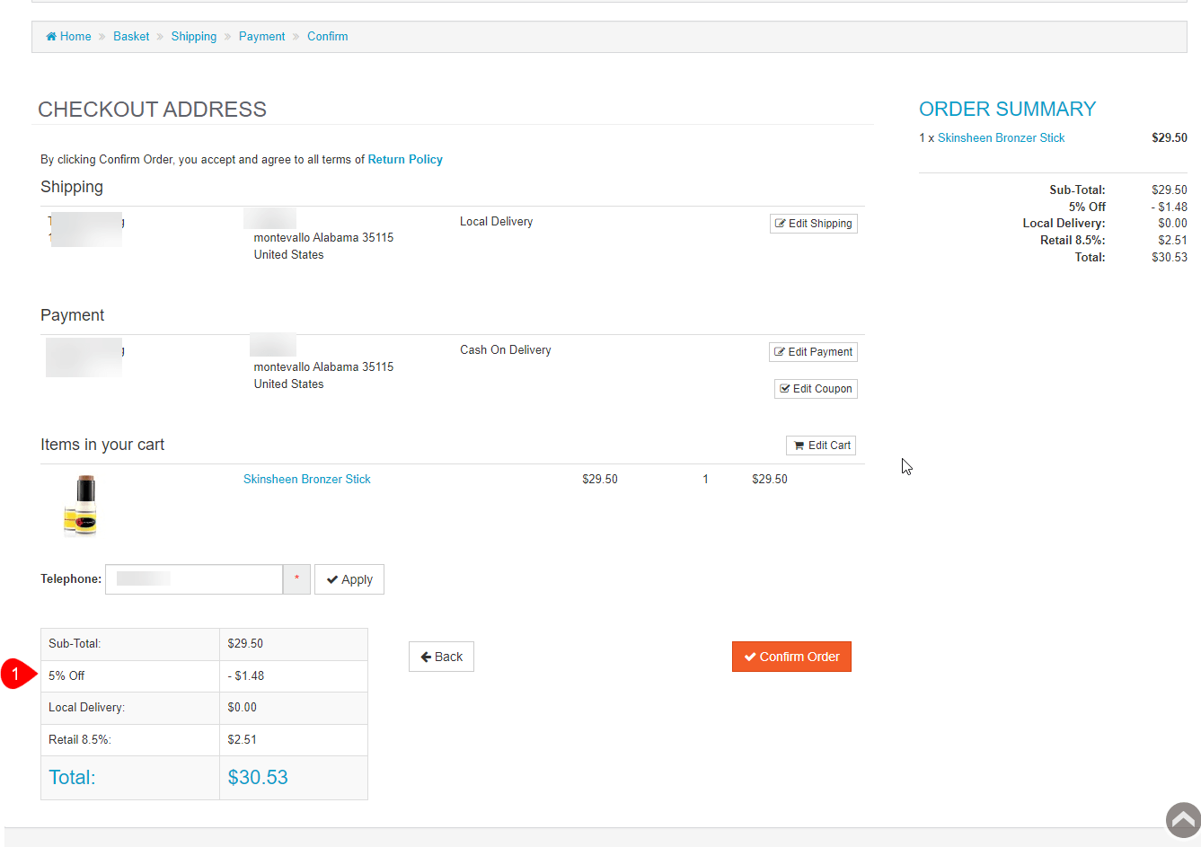Click the orange Confirm Order button
The image size is (1201, 847).
click(791, 657)
